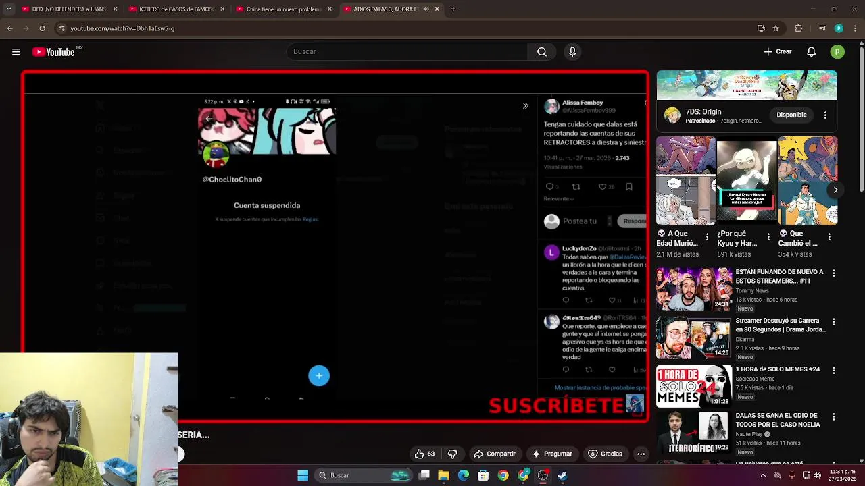The width and height of the screenshot is (865, 486).
Task: Like the video with thumbs up
Action: [425, 454]
